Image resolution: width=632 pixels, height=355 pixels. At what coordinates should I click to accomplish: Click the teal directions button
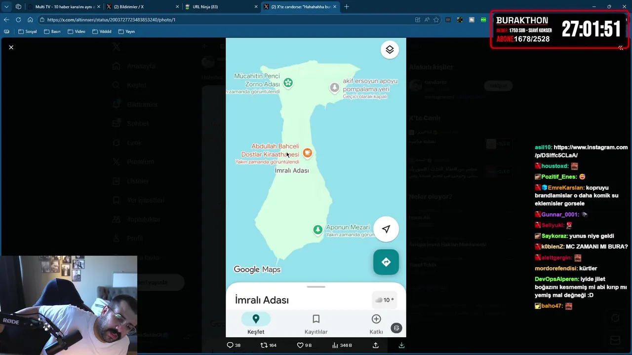[386, 262]
